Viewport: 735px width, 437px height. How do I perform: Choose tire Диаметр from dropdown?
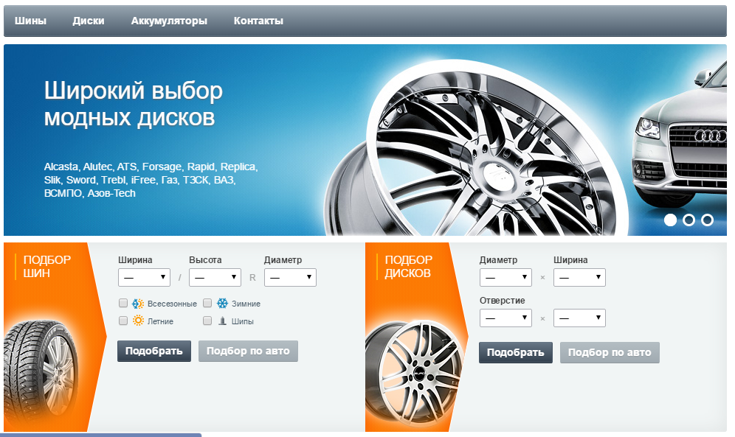pyautogui.click(x=290, y=277)
